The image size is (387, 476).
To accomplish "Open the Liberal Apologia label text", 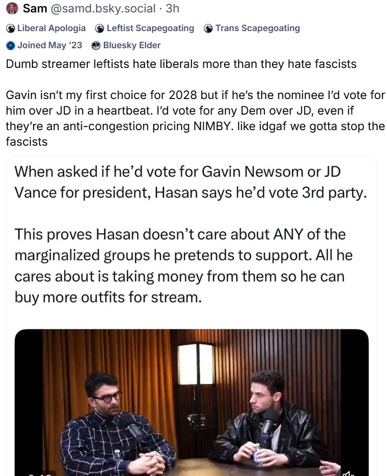I will coord(51,28).
